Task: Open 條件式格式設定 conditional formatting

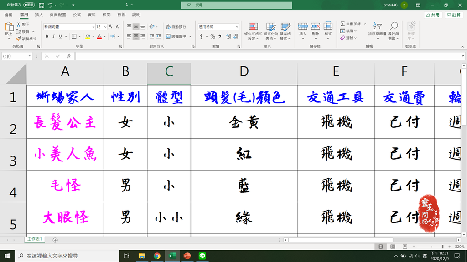Action: coord(253,31)
